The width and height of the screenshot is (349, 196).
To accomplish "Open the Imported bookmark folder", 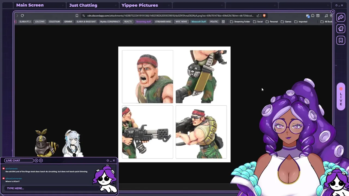I will [301, 22].
